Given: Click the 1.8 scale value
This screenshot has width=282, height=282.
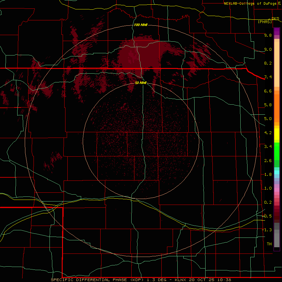Looking at the screenshot, I should point(268,175).
